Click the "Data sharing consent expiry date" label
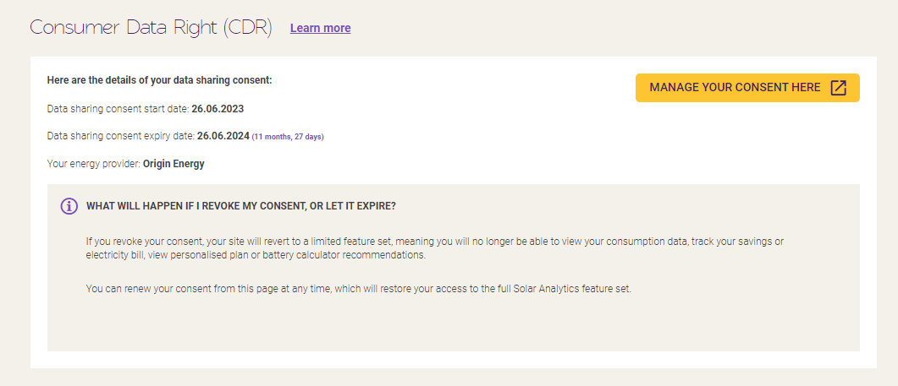 (x=120, y=136)
